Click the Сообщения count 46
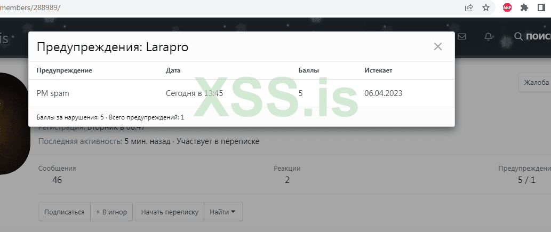The height and width of the screenshot is (232, 551). click(57, 180)
